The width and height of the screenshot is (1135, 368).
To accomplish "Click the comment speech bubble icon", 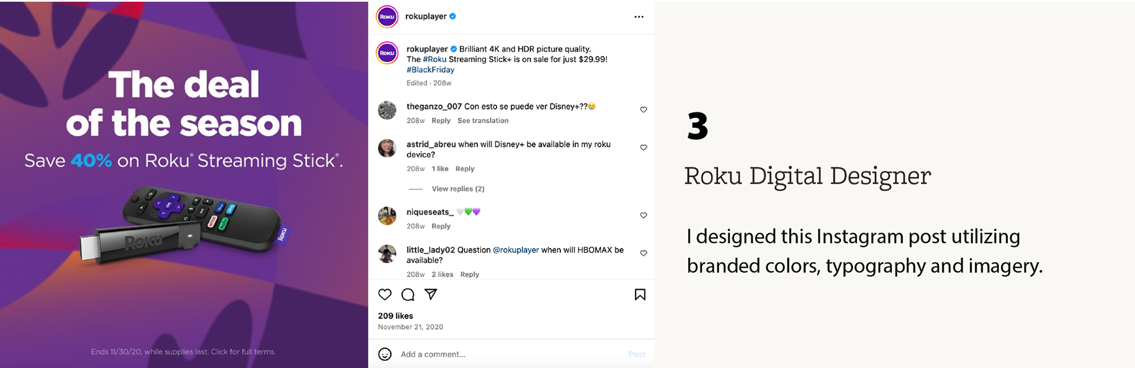I will click(408, 295).
